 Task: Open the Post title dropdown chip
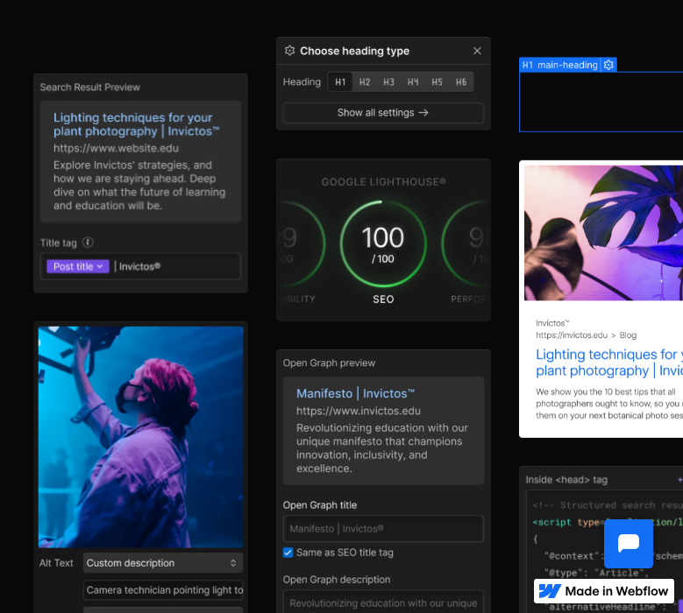pos(78,266)
